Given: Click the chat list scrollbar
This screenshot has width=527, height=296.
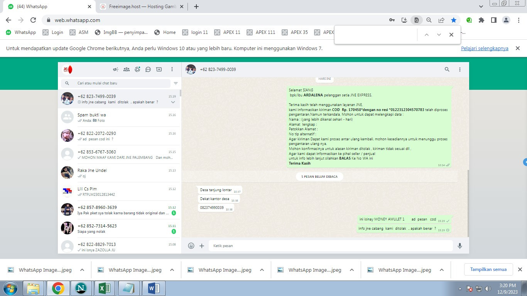Looking at the screenshot, I should pyautogui.click(x=181, y=92).
